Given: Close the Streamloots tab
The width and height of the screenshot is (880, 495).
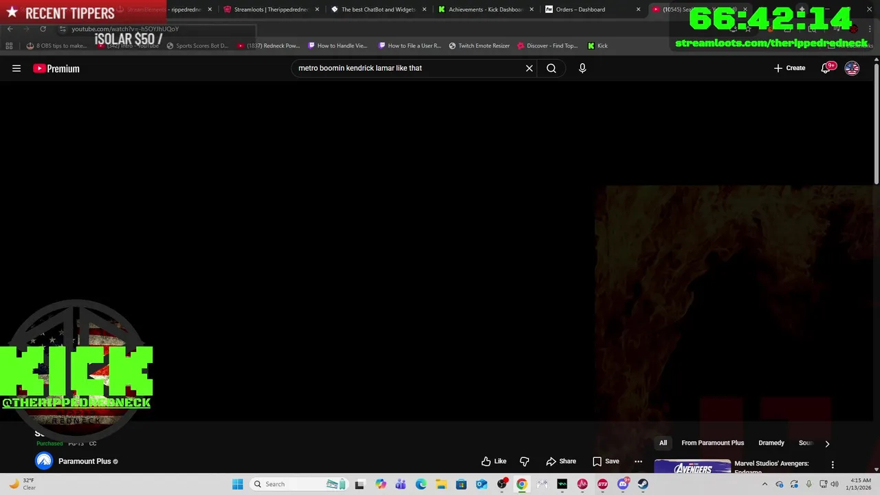Looking at the screenshot, I should coord(317,10).
